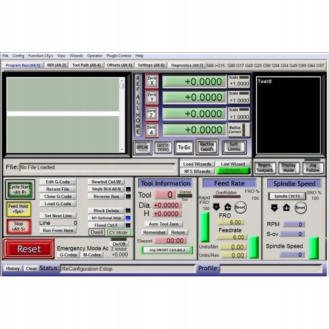This screenshot has width=329, height=329.
Task: Switch to the MDI (Alt-2) tab
Action: pos(56,65)
